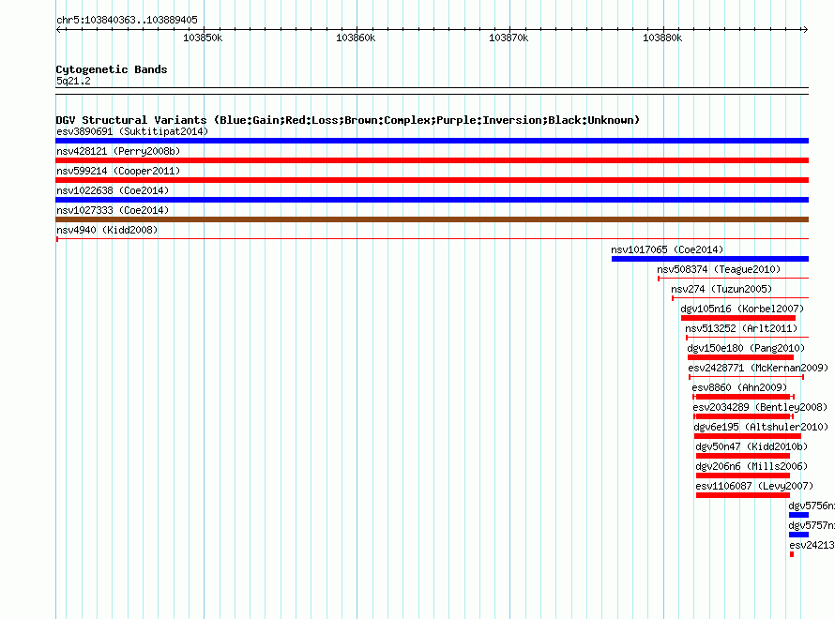This screenshot has width=835, height=619.
Task: Open variant dgv105n16 (Korbel2007) label
Action: click(742, 309)
